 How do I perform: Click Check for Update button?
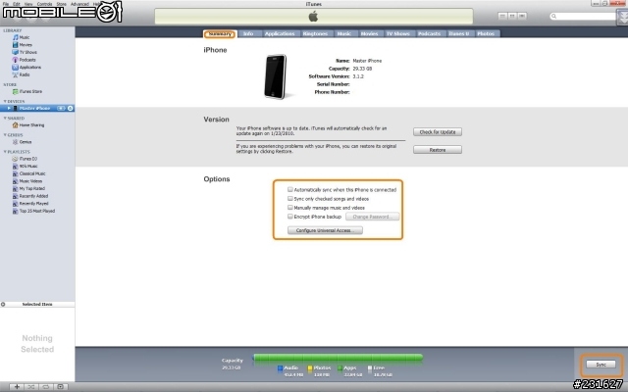438,132
